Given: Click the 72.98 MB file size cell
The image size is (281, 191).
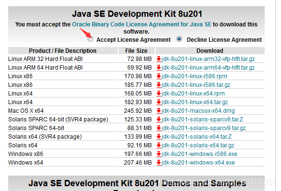Looking at the screenshot, I should [139, 59].
